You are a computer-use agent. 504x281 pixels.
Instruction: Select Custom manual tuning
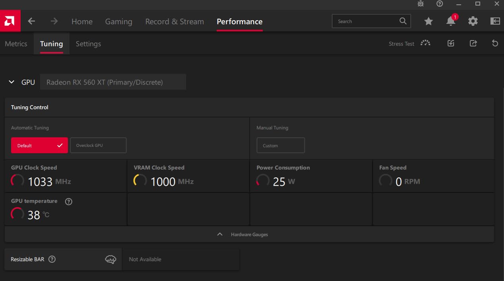(x=281, y=145)
